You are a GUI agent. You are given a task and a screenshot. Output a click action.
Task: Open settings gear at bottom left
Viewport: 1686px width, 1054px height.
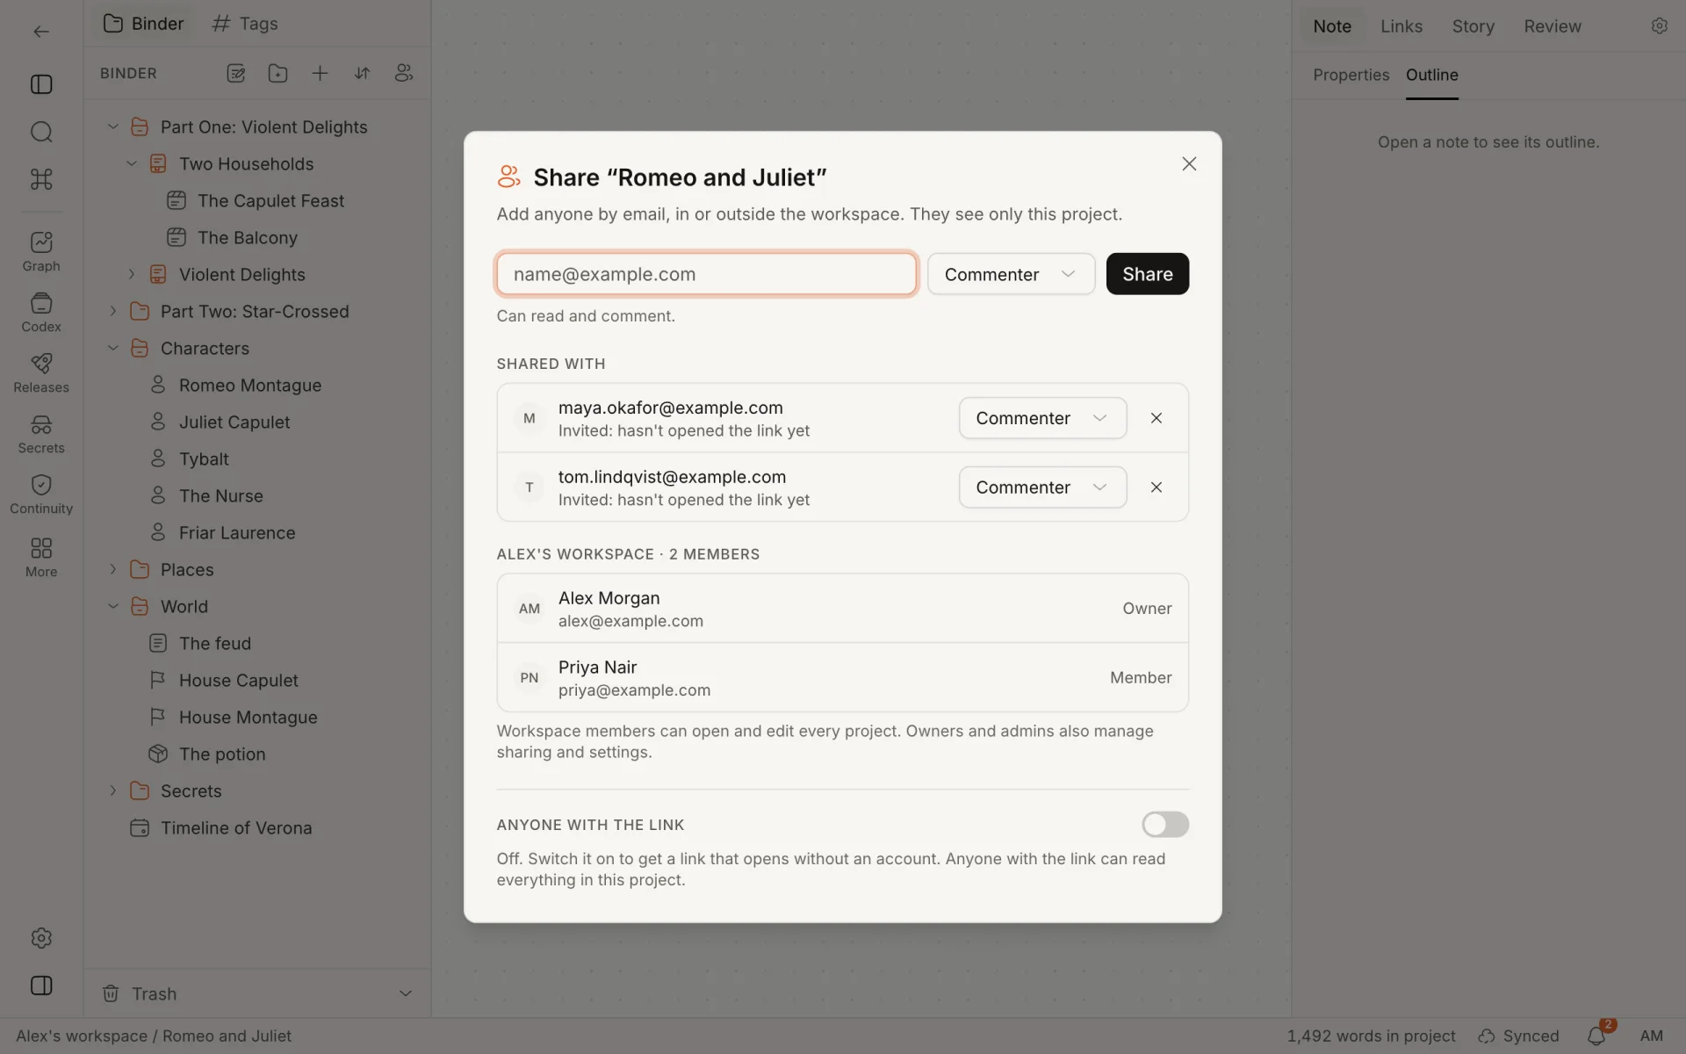[41, 938]
